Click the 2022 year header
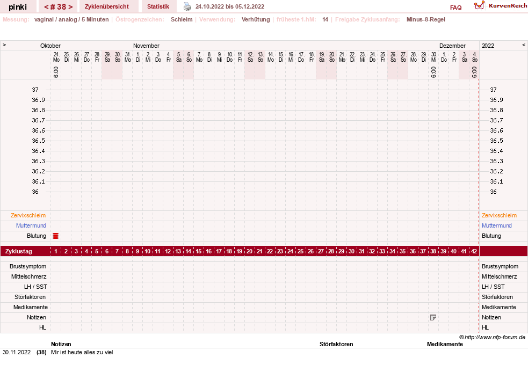Viewport: 528px width, 365px height. 488,46
